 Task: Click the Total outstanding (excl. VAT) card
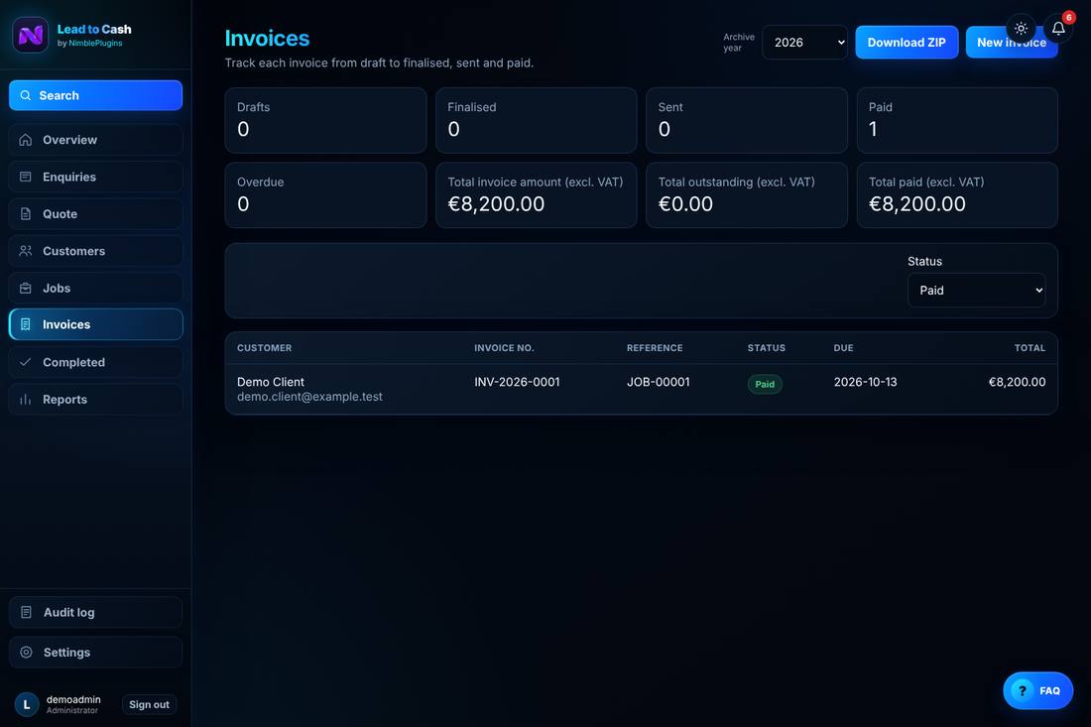pos(747,194)
